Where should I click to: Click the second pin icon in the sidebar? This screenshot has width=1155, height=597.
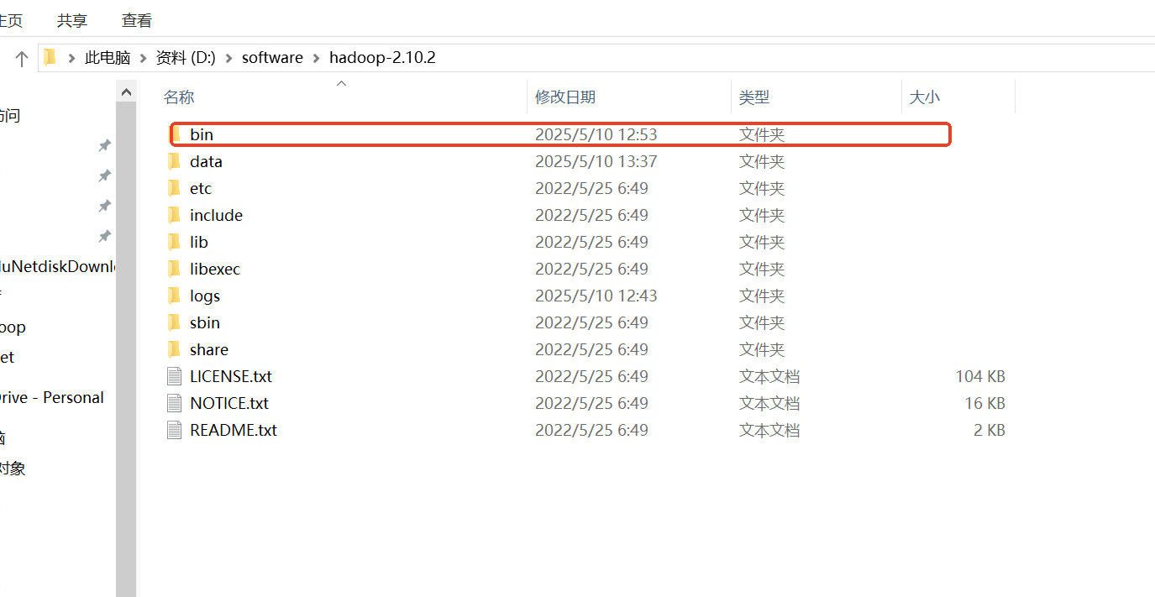pyautogui.click(x=104, y=176)
